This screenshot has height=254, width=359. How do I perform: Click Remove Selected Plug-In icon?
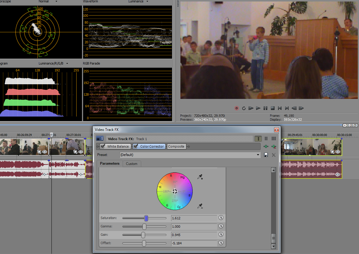click(x=273, y=146)
